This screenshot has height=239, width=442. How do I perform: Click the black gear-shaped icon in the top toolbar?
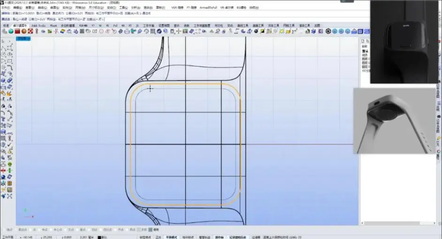[328, 31]
